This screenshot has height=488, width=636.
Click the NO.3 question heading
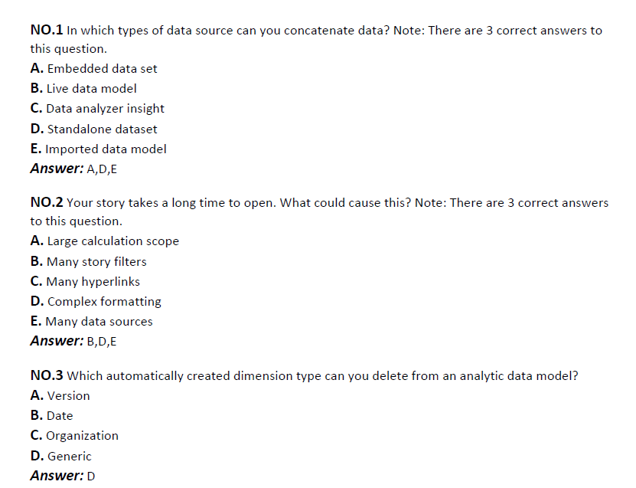pos(47,375)
